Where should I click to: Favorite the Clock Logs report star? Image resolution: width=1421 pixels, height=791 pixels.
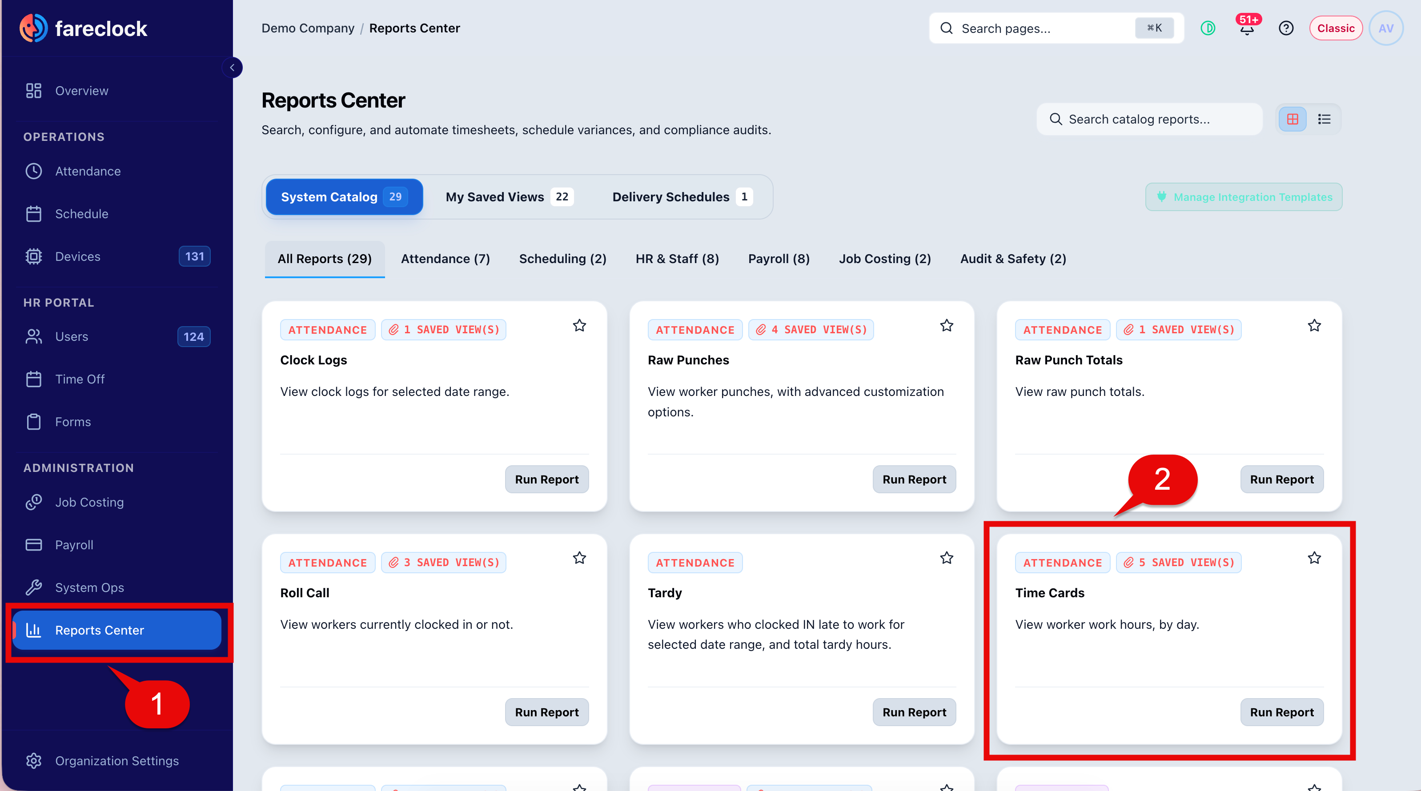579,326
